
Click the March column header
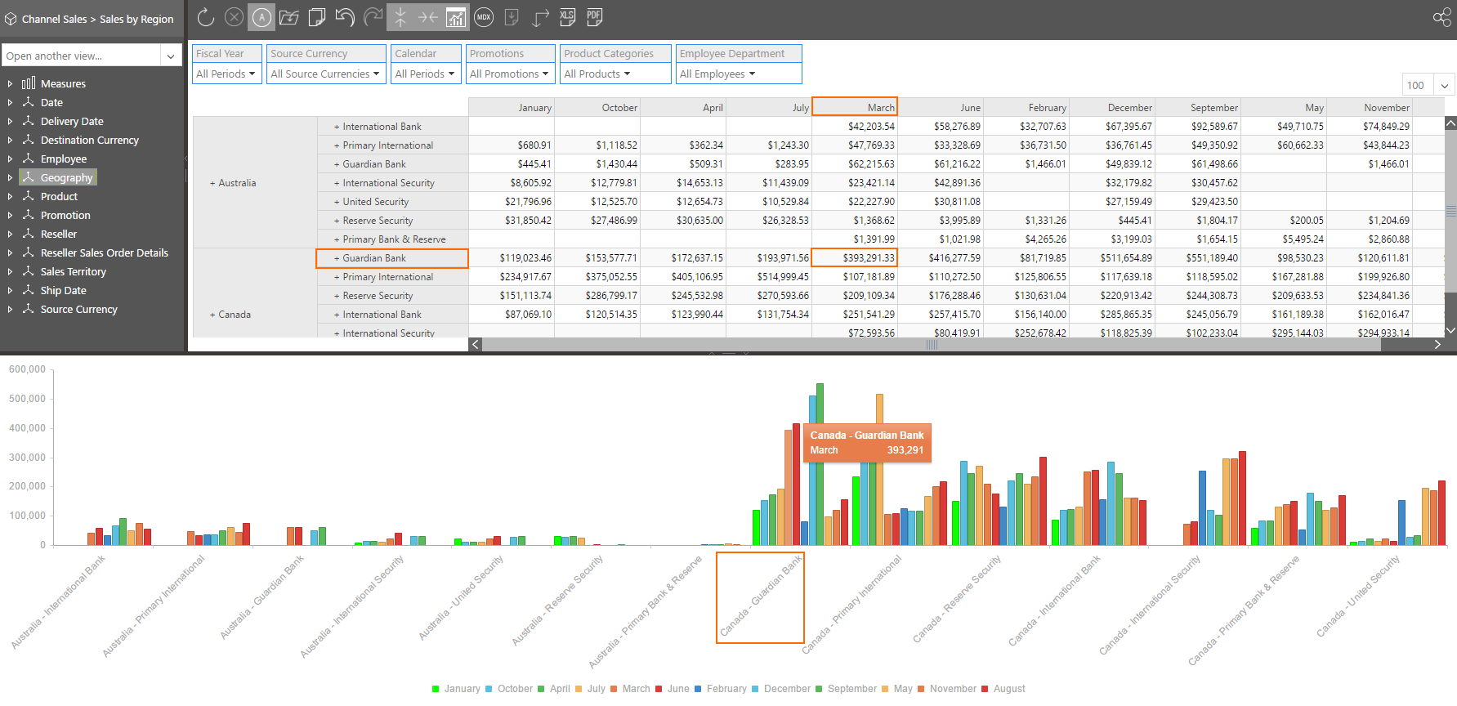[855, 107]
